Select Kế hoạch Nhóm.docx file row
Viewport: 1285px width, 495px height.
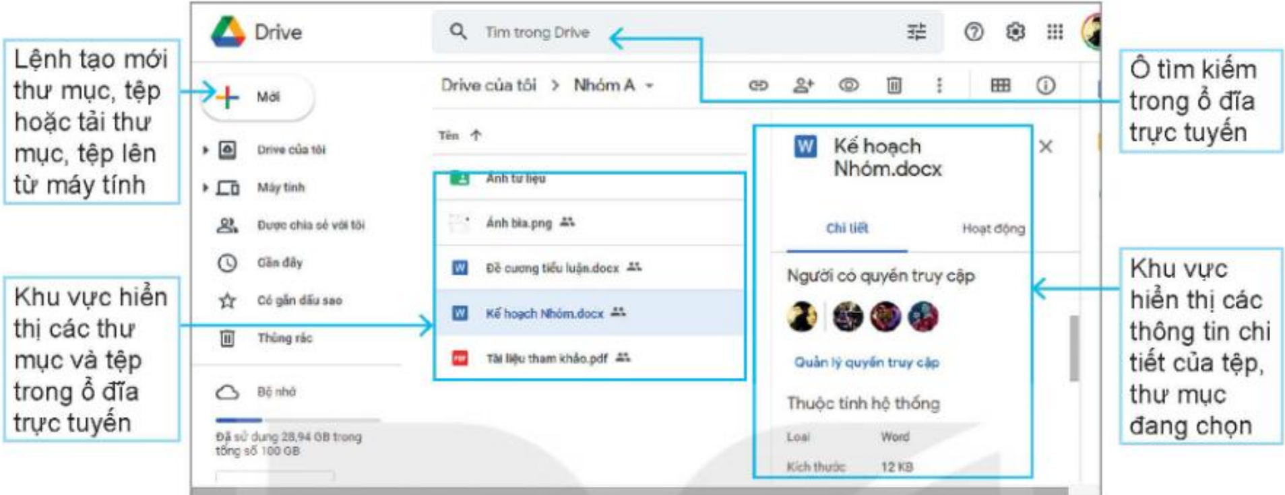click(x=590, y=313)
